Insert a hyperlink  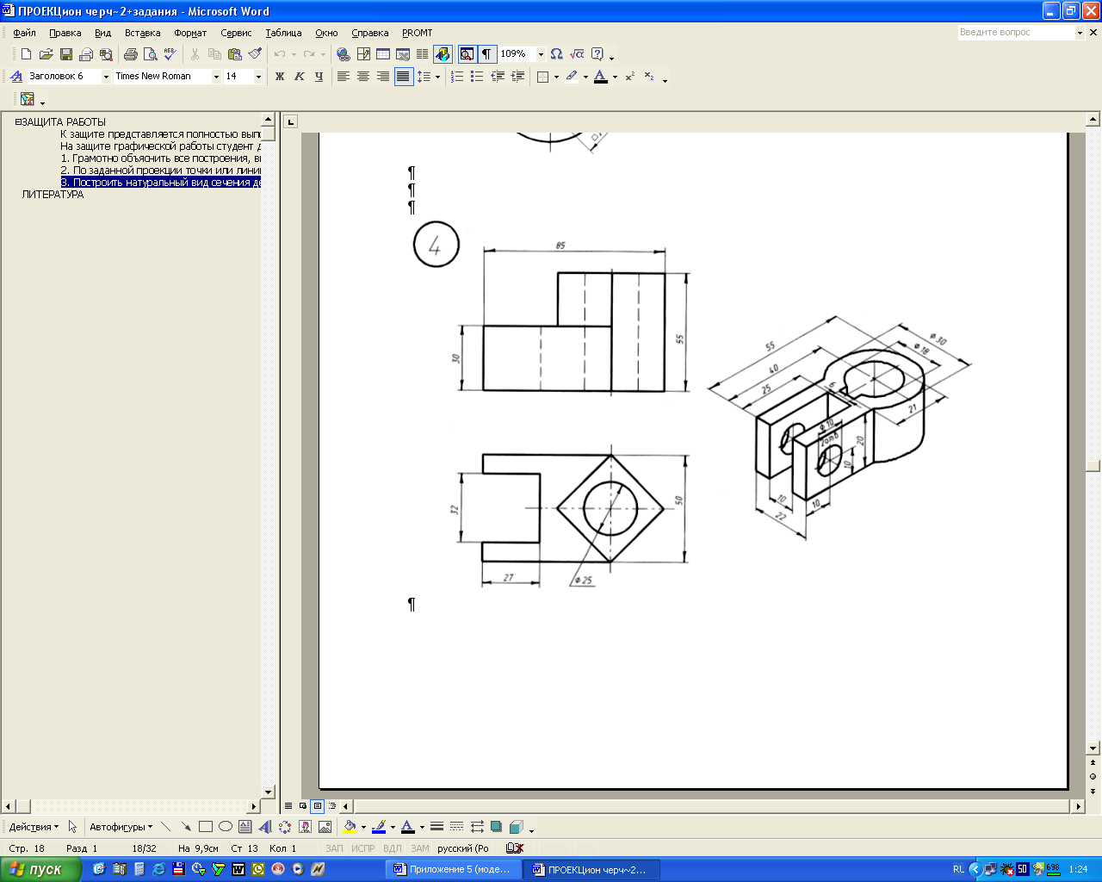tap(344, 54)
